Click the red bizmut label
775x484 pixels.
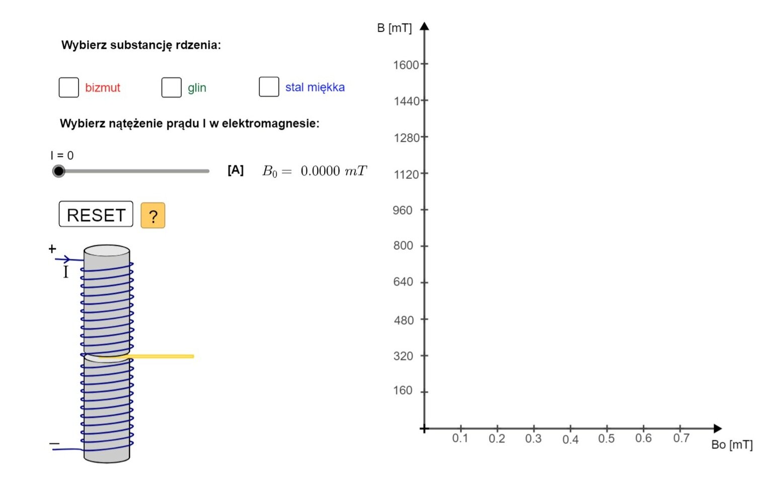click(103, 87)
